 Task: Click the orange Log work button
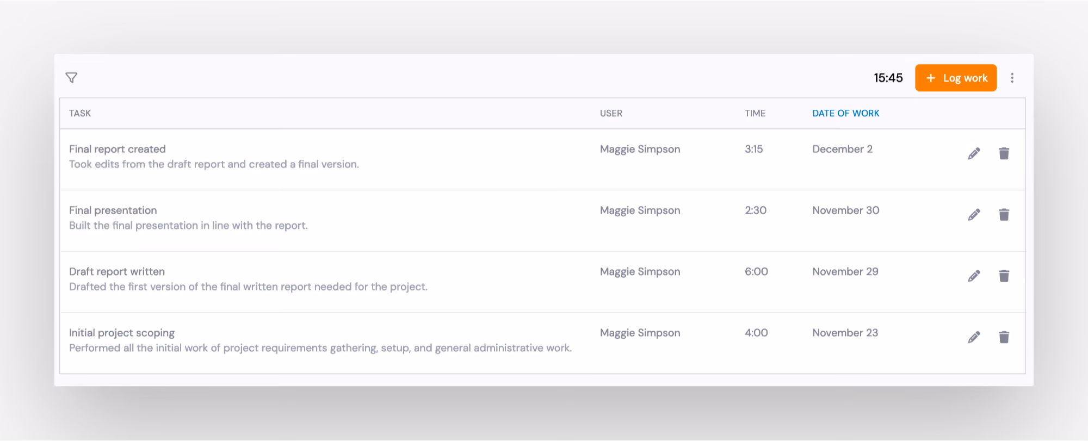(x=956, y=78)
